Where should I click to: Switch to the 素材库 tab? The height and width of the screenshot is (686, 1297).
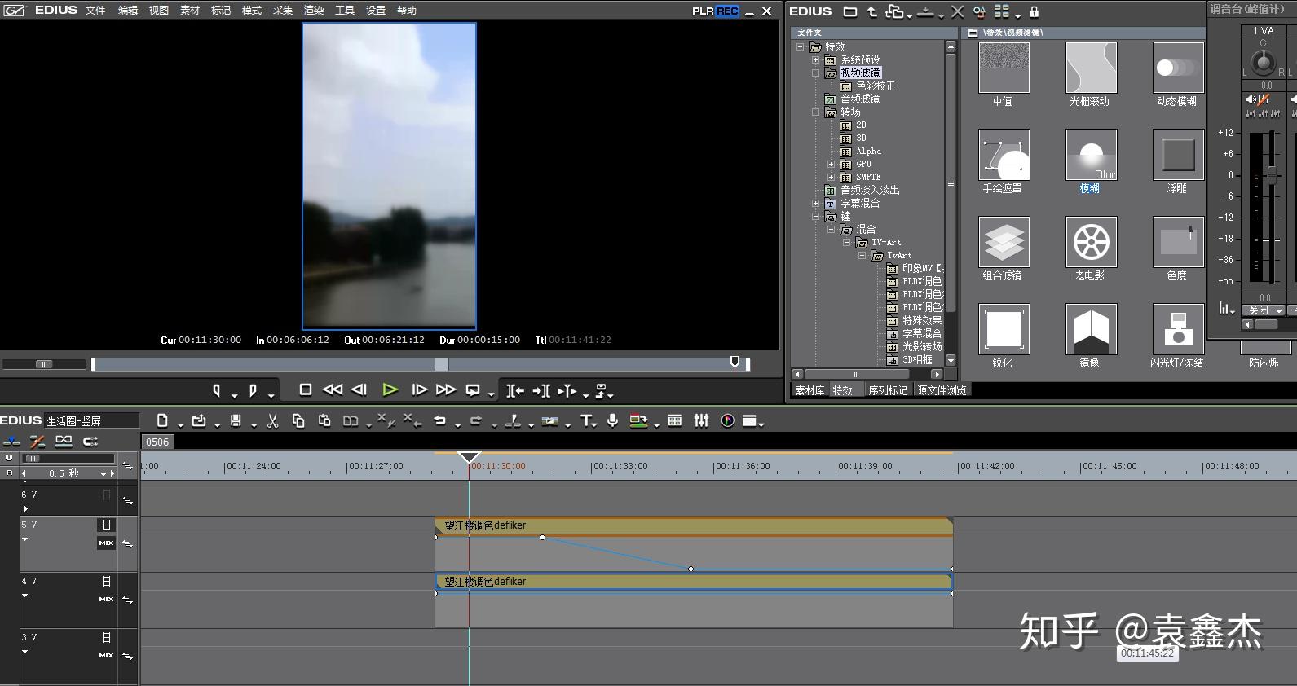810,390
